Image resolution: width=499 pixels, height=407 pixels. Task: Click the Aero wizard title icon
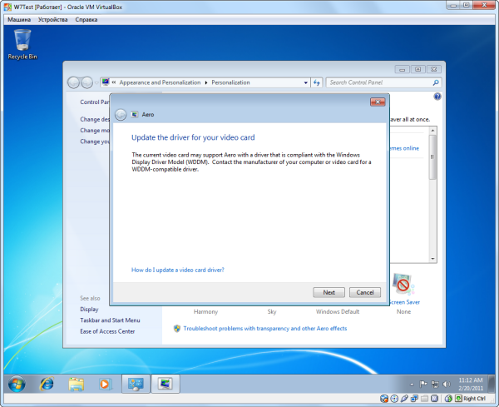pos(135,115)
